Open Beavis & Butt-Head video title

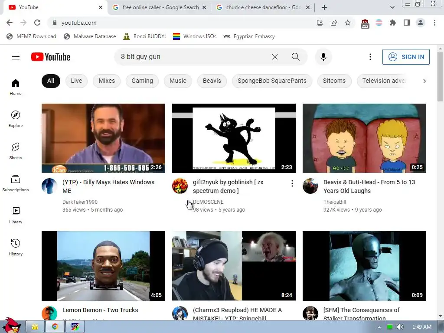[x=369, y=186]
